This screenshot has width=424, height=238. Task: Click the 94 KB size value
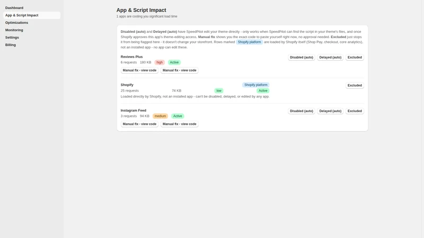[144, 116]
